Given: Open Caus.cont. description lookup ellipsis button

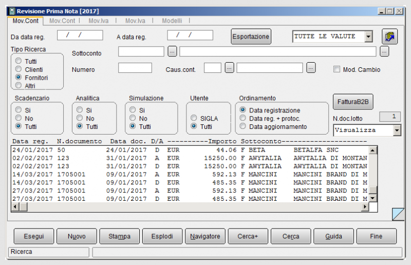Looking at the screenshot, I should pos(311,68).
